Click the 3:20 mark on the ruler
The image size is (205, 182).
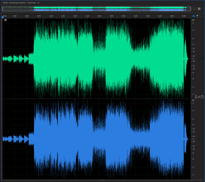123,16
